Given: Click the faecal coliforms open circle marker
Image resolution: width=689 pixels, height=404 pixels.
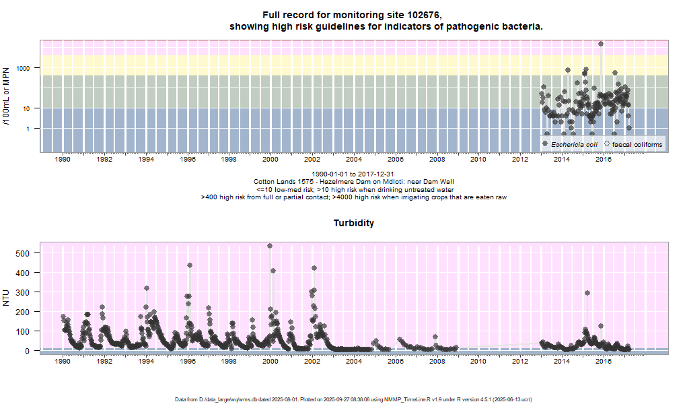Looking at the screenshot, I should pyautogui.click(x=606, y=144).
